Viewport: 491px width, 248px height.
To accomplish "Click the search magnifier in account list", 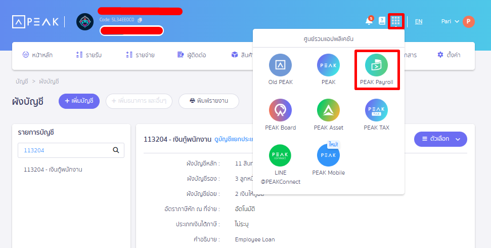I will pos(116,150).
